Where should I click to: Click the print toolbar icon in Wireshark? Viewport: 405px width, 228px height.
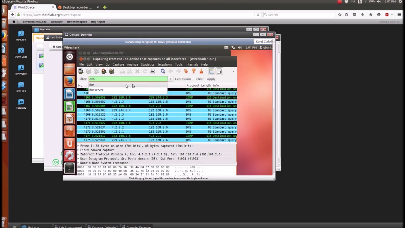pyautogui.click(x=153, y=71)
